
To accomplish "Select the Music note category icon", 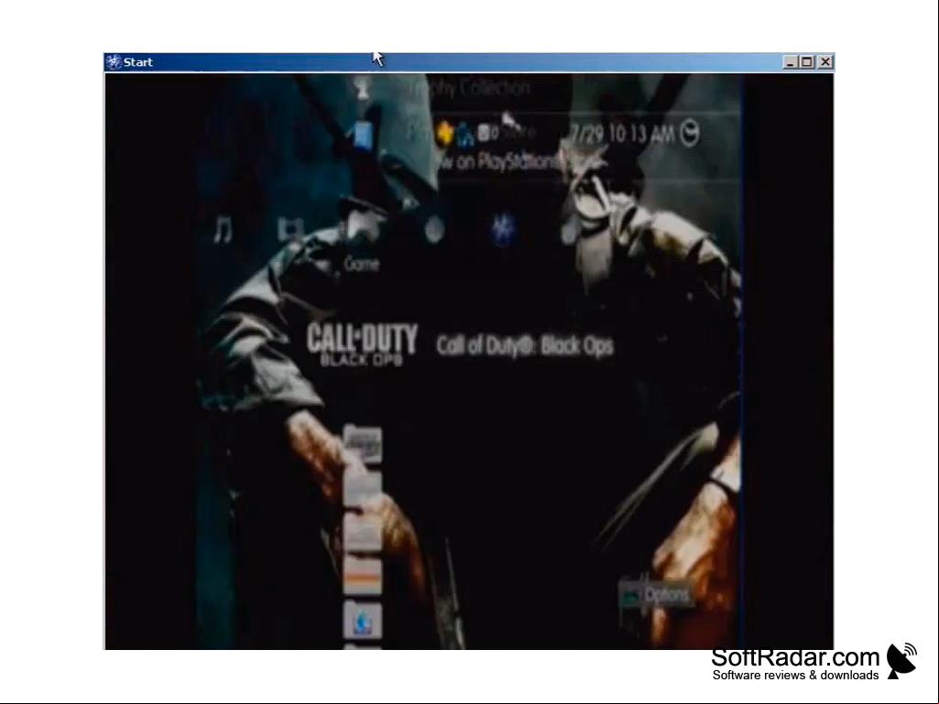I will (223, 229).
